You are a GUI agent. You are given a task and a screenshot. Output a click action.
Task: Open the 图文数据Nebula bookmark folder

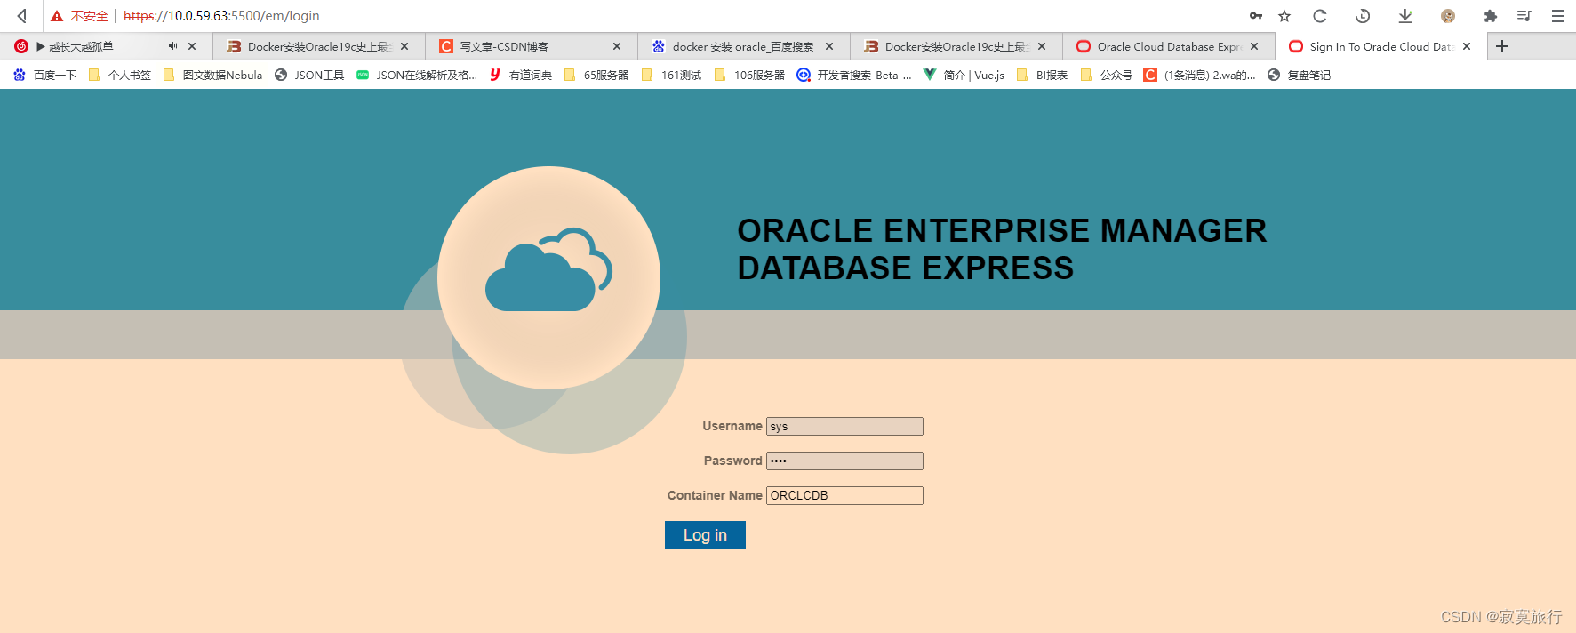tap(212, 75)
